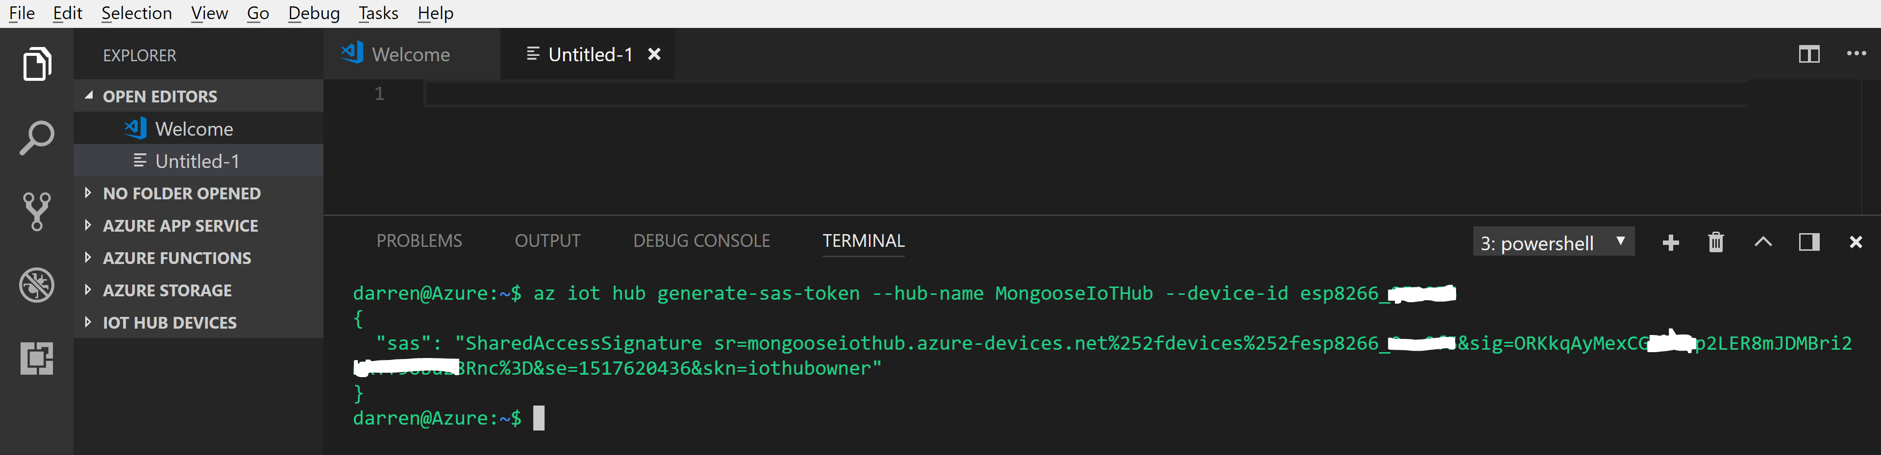The width and height of the screenshot is (1881, 455).
Task: Split the editor with split icon
Action: click(1808, 55)
